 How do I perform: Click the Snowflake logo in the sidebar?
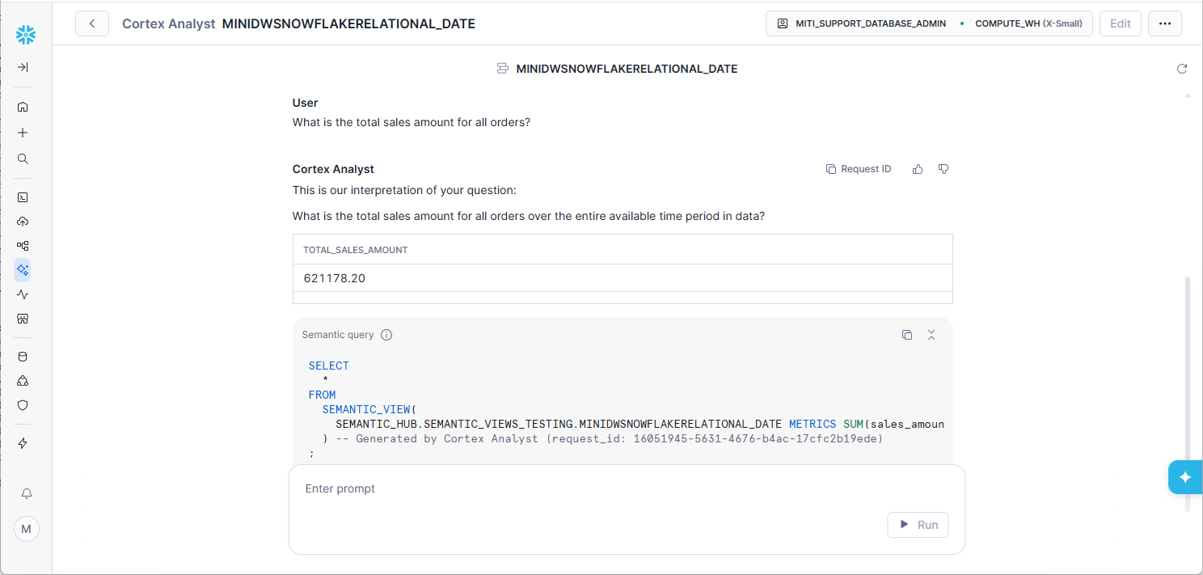click(x=26, y=34)
